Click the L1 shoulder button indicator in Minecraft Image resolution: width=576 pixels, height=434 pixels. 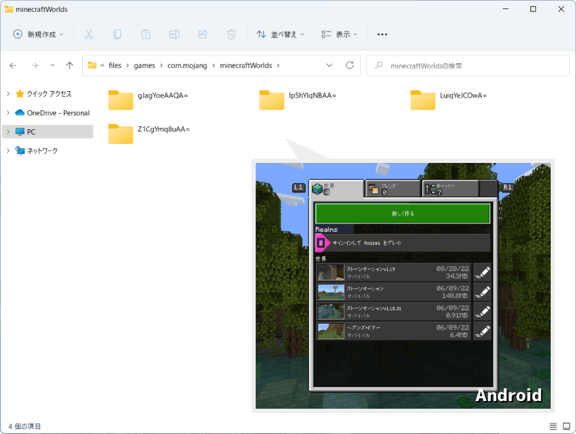(299, 188)
